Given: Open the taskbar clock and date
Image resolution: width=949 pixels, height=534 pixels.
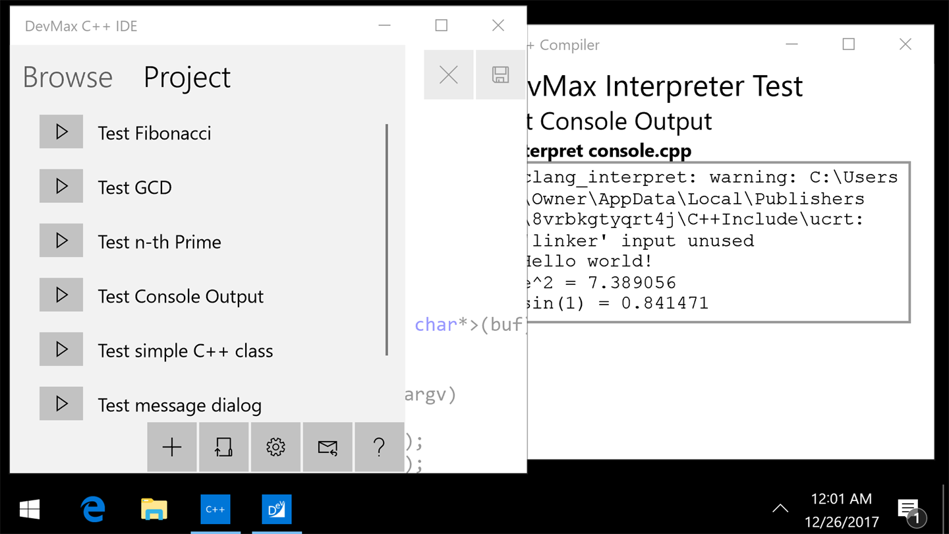Looking at the screenshot, I should click(x=842, y=510).
